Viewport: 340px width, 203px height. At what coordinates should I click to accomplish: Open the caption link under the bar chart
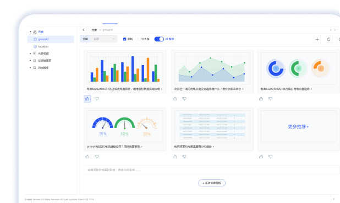point(124,89)
